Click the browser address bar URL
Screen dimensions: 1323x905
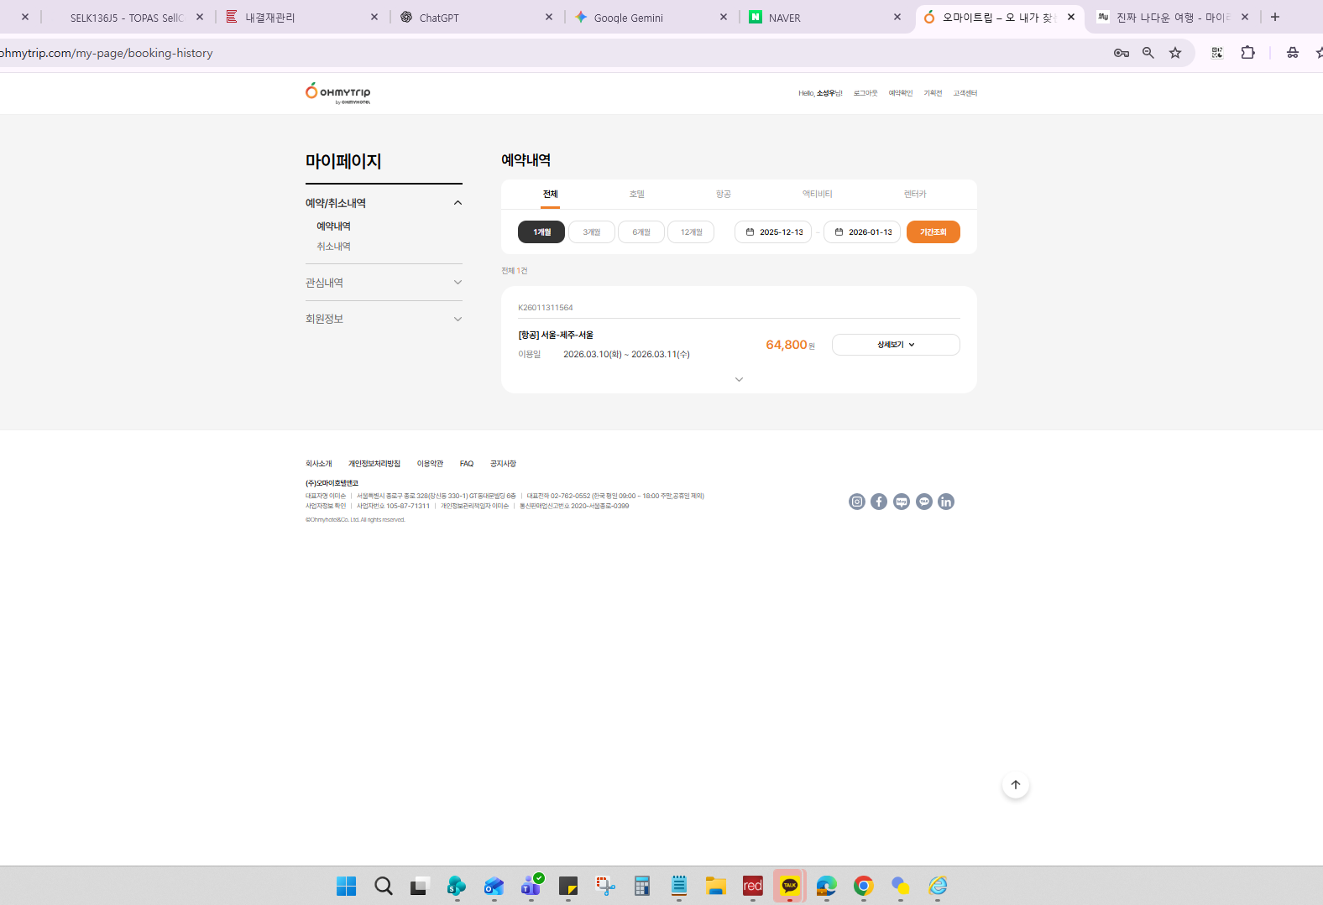tap(107, 53)
